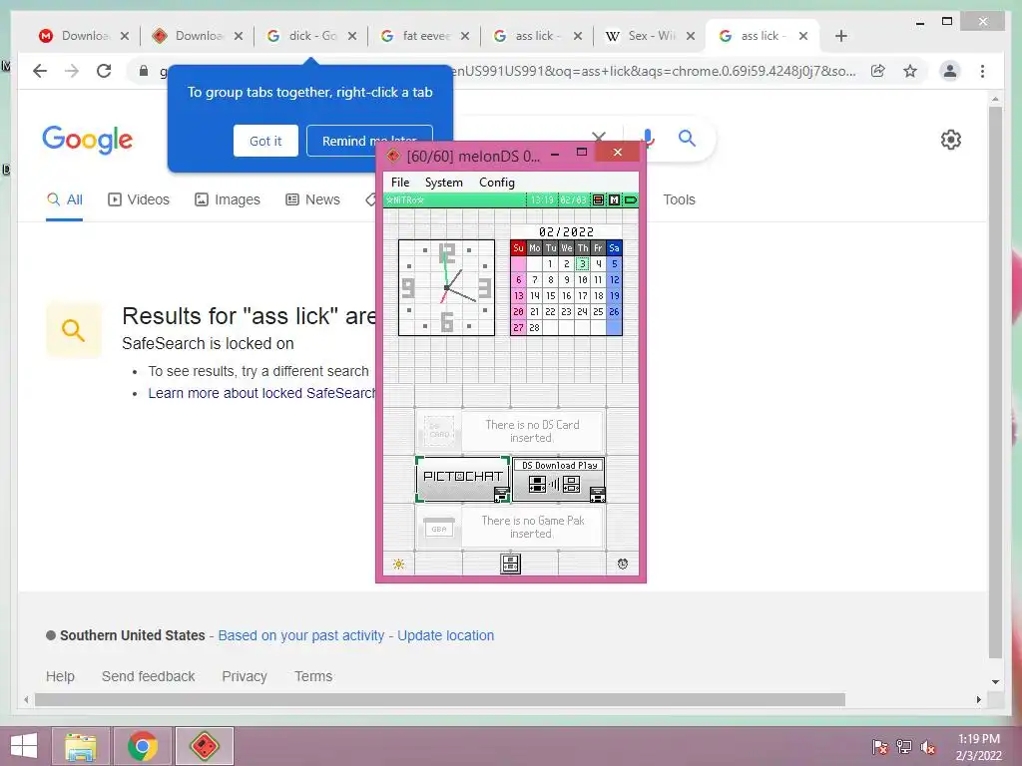The width and height of the screenshot is (1022, 766).
Task: Reload the current page
Action: [104, 71]
